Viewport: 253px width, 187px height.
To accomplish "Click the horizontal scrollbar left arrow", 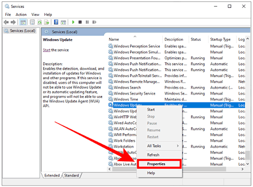I will click(110, 169).
